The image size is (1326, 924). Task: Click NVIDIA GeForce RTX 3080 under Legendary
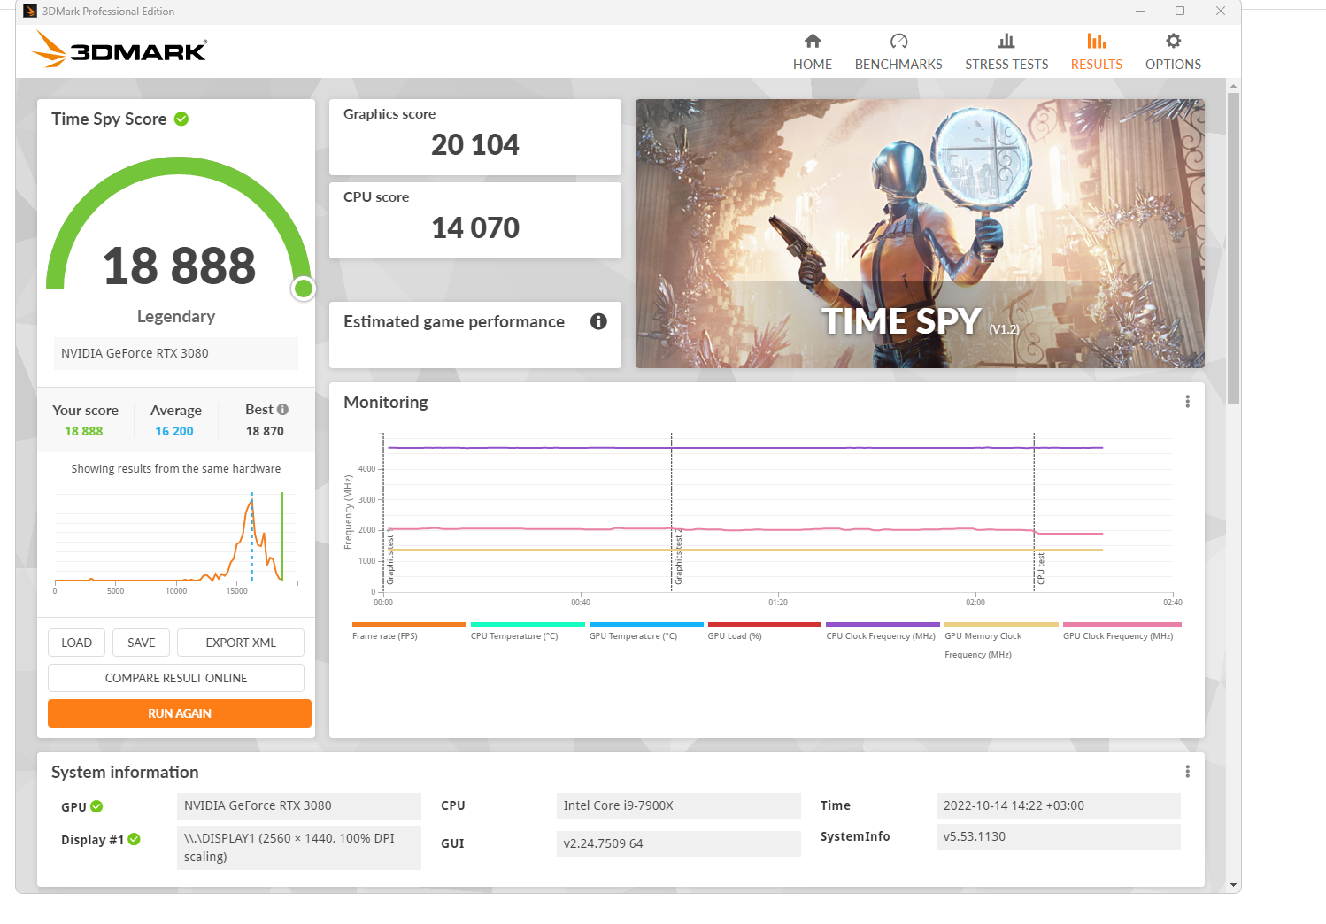coord(176,353)
